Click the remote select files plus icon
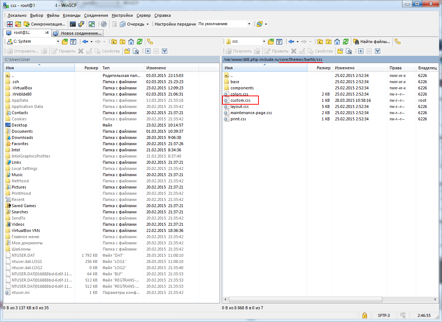 pyautogui.click(x=361, y=51)
